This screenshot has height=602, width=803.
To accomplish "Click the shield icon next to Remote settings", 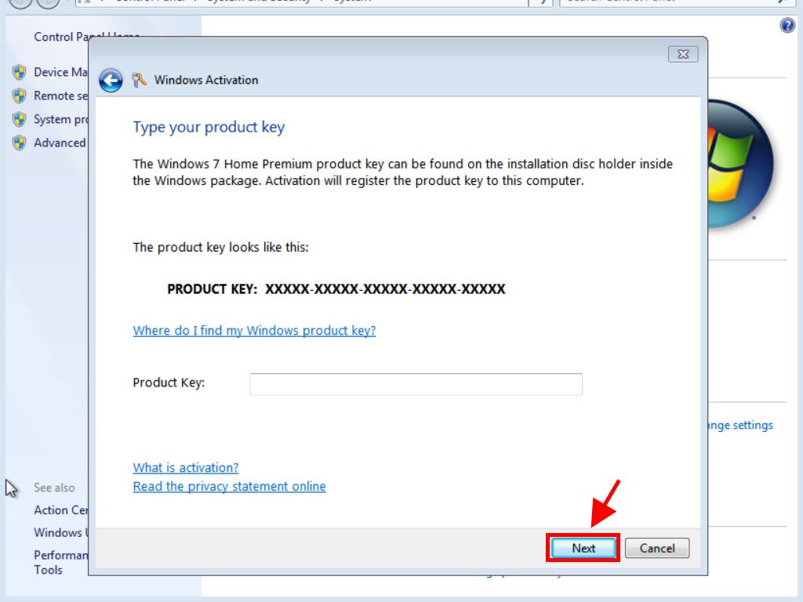I will tap(20, 96).
